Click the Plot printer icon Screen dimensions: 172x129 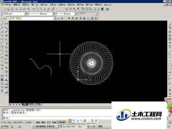point(17,9)
